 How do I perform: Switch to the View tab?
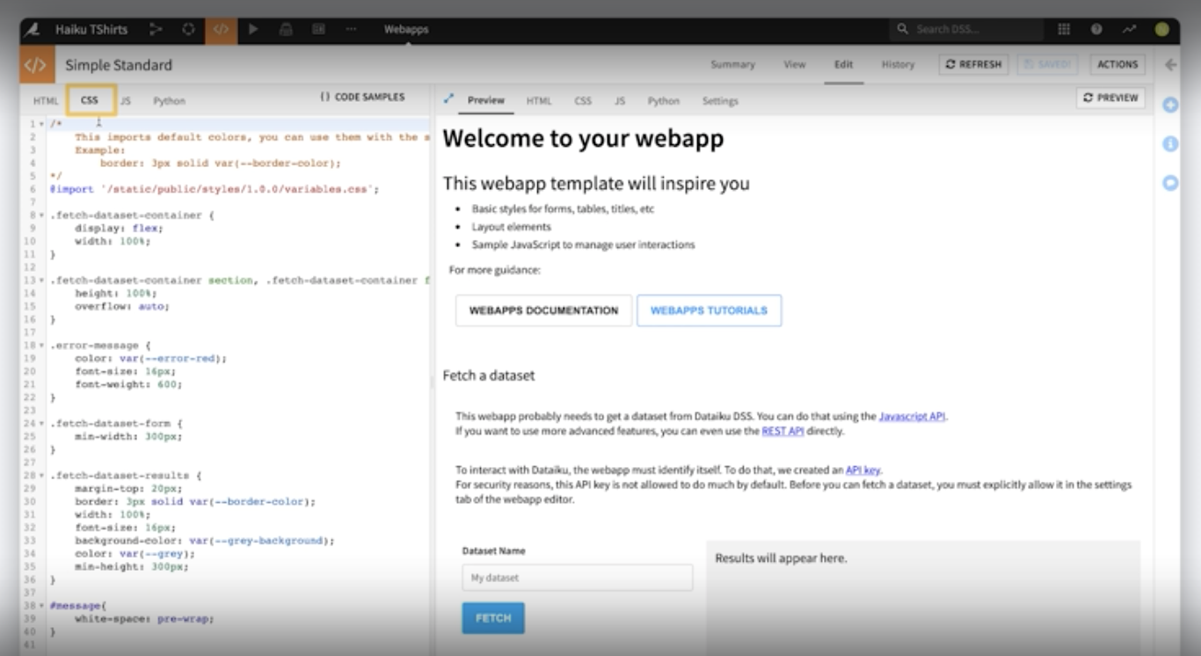pyautogui.click(x=795, y=64)
